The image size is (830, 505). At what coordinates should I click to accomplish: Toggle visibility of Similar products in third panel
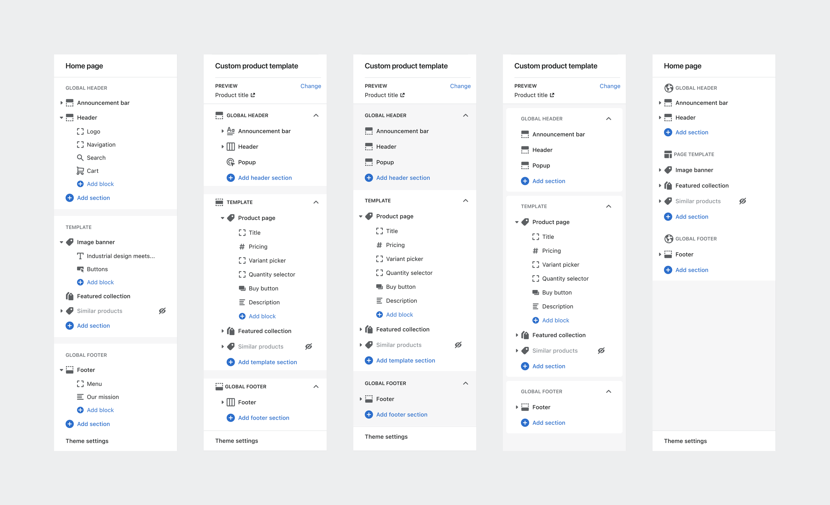pyautogui.click(x=458, y=345)
